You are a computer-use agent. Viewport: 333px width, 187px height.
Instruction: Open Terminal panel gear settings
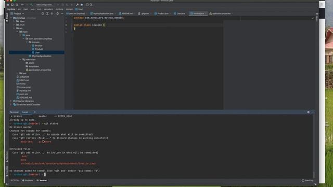coord(309,112)
